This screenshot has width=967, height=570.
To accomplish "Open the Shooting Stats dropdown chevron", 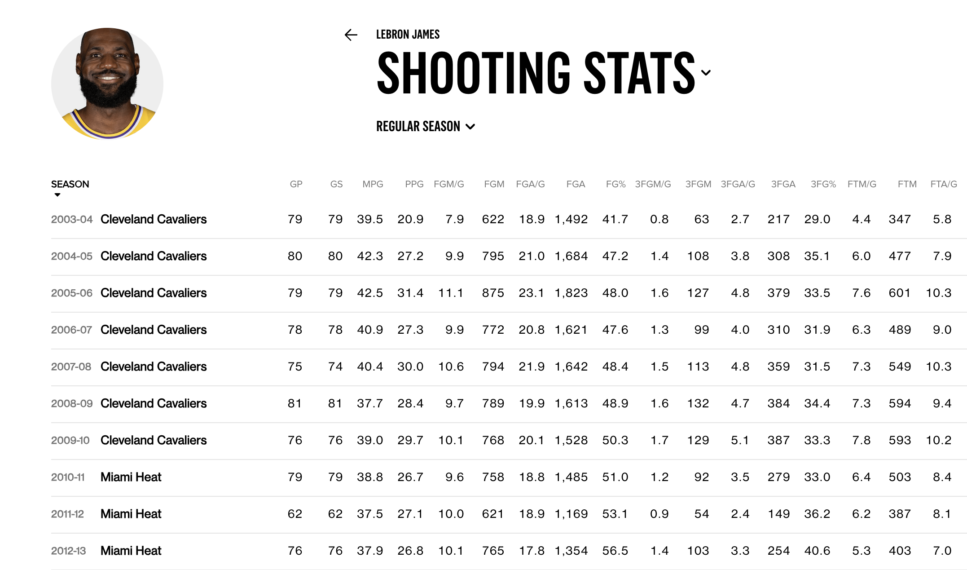I will (x=706, y=73).
